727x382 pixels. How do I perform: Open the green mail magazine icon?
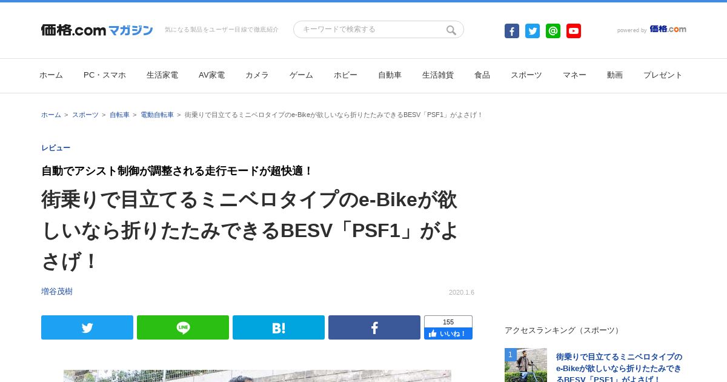[x=553, y=31]
